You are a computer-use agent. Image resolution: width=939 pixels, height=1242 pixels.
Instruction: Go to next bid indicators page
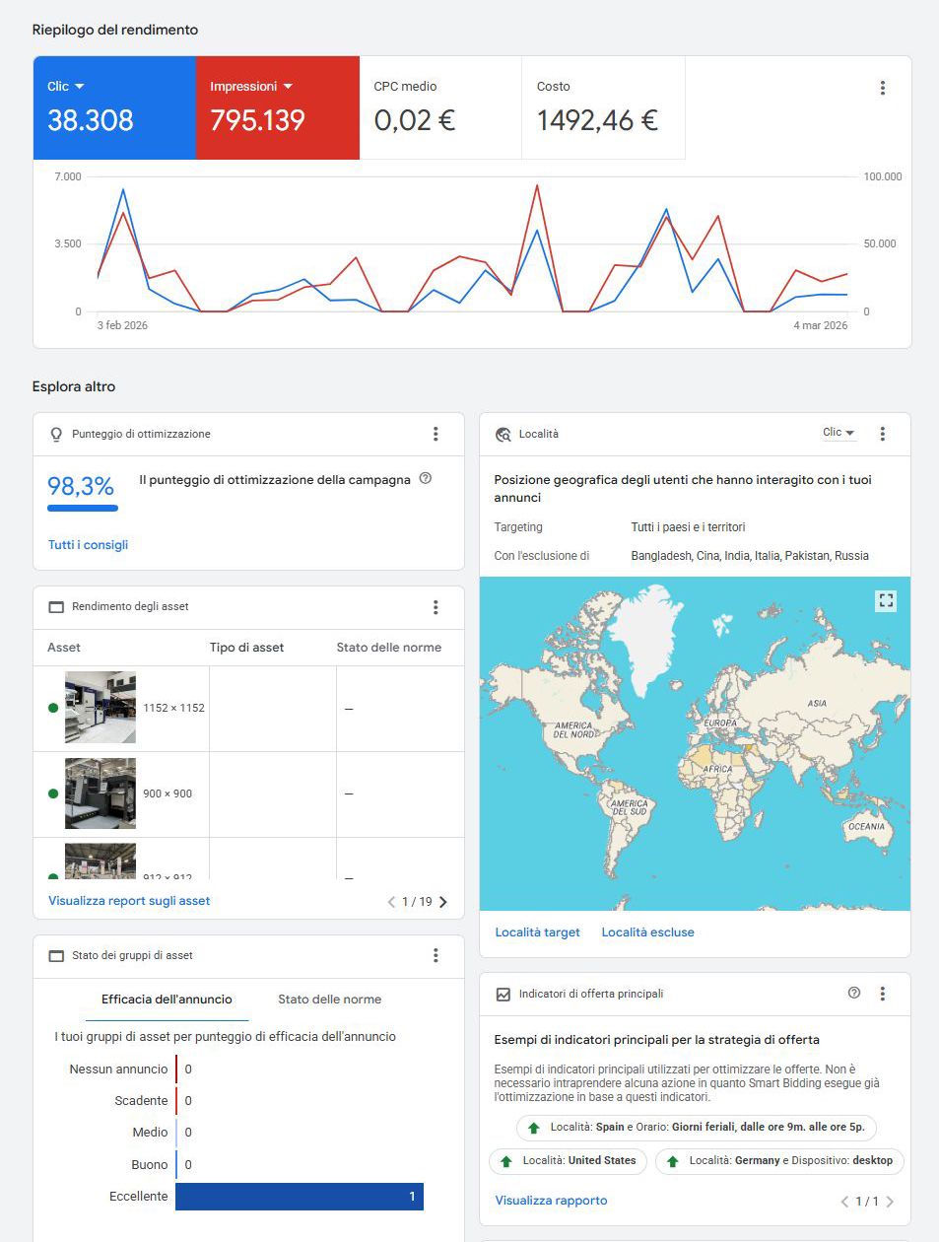coord(890,1202)
